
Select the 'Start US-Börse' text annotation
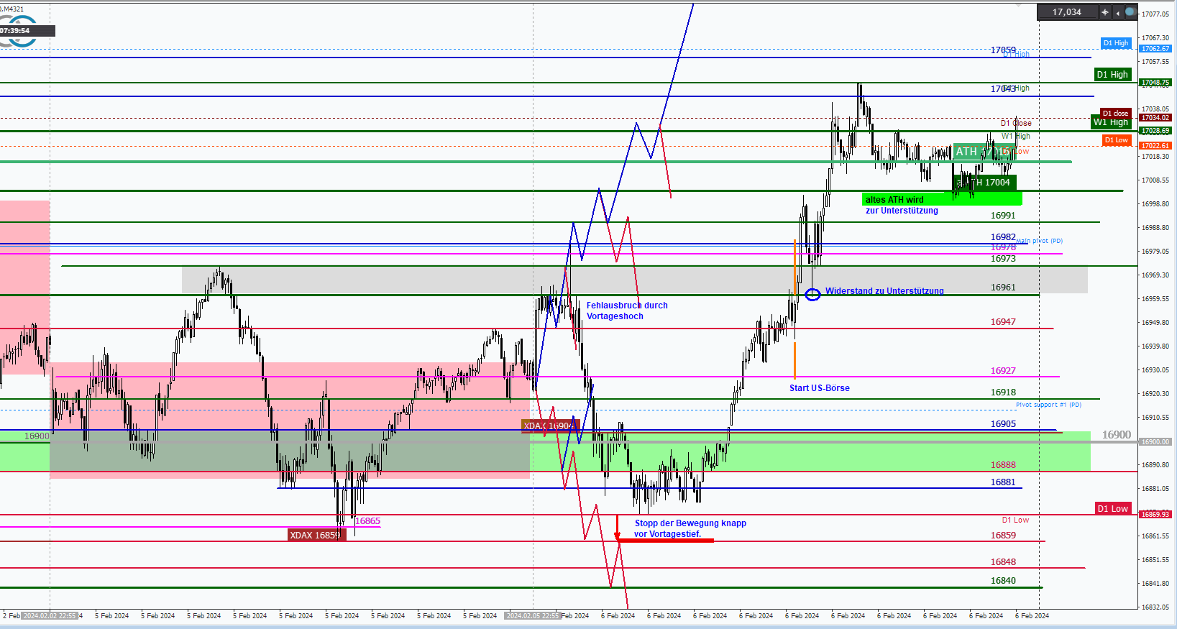point(819,388)
